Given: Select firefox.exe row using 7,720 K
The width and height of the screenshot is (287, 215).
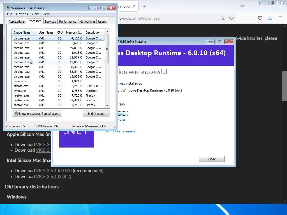Looking at the screenshot, I should tap(58, 95).
